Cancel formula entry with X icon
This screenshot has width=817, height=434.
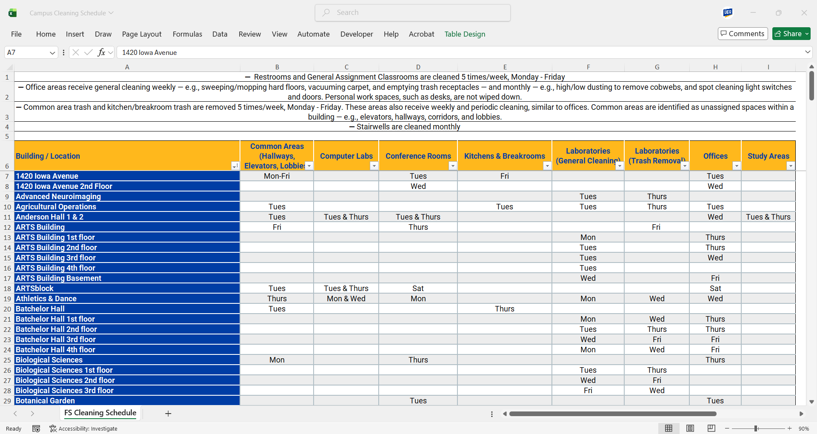click(x=76, y=52)
